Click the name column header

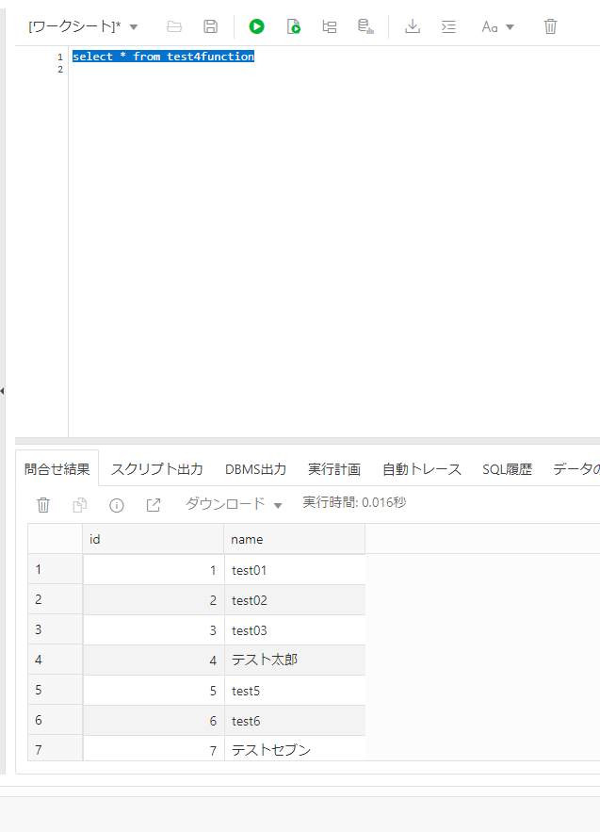pyautogui.click(x=295, y=539)
